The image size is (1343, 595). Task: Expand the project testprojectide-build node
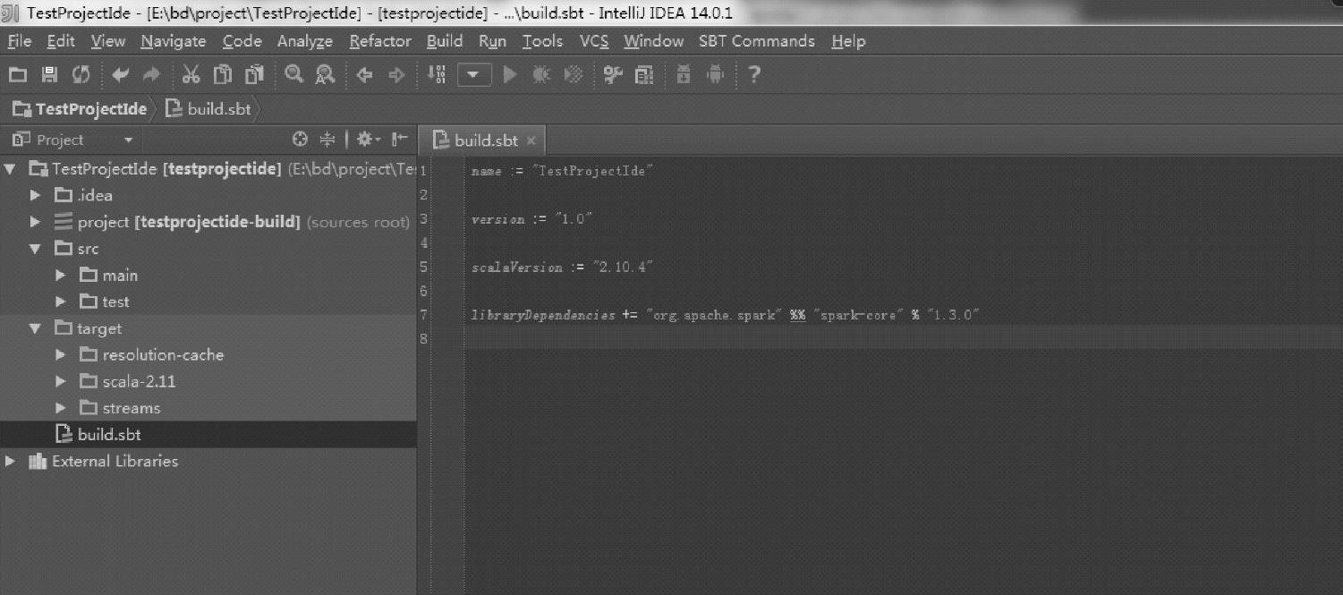pos(35,221)
